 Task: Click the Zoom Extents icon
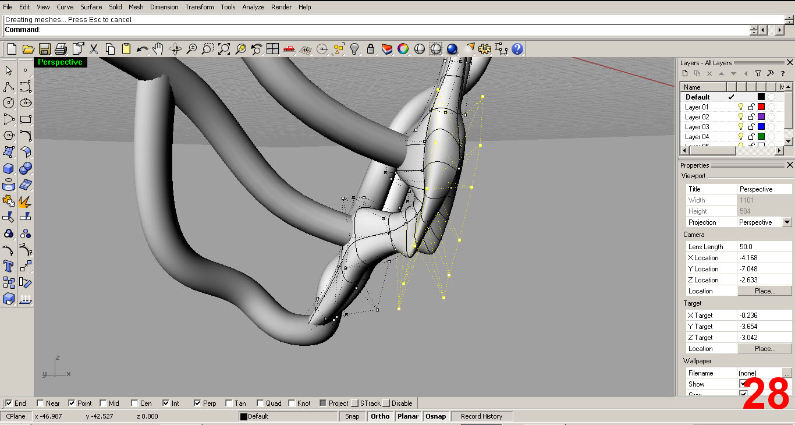click(x=224, y=49)
